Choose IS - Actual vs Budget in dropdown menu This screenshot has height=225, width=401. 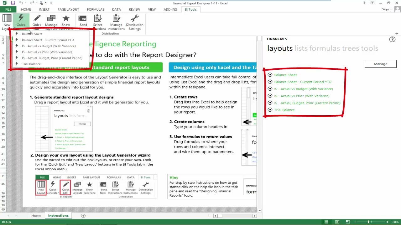point(52,46)
